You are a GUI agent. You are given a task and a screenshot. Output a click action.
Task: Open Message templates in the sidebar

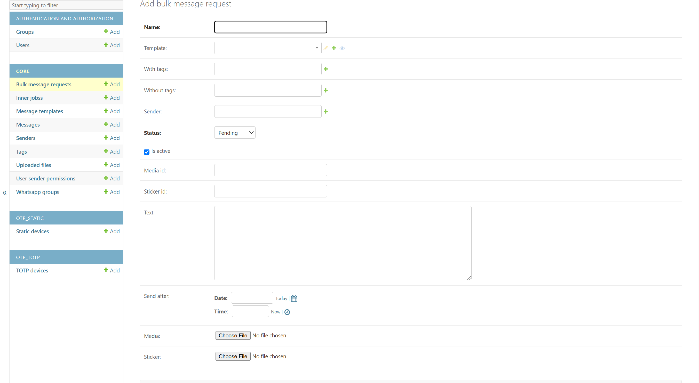tap(39, 111)
